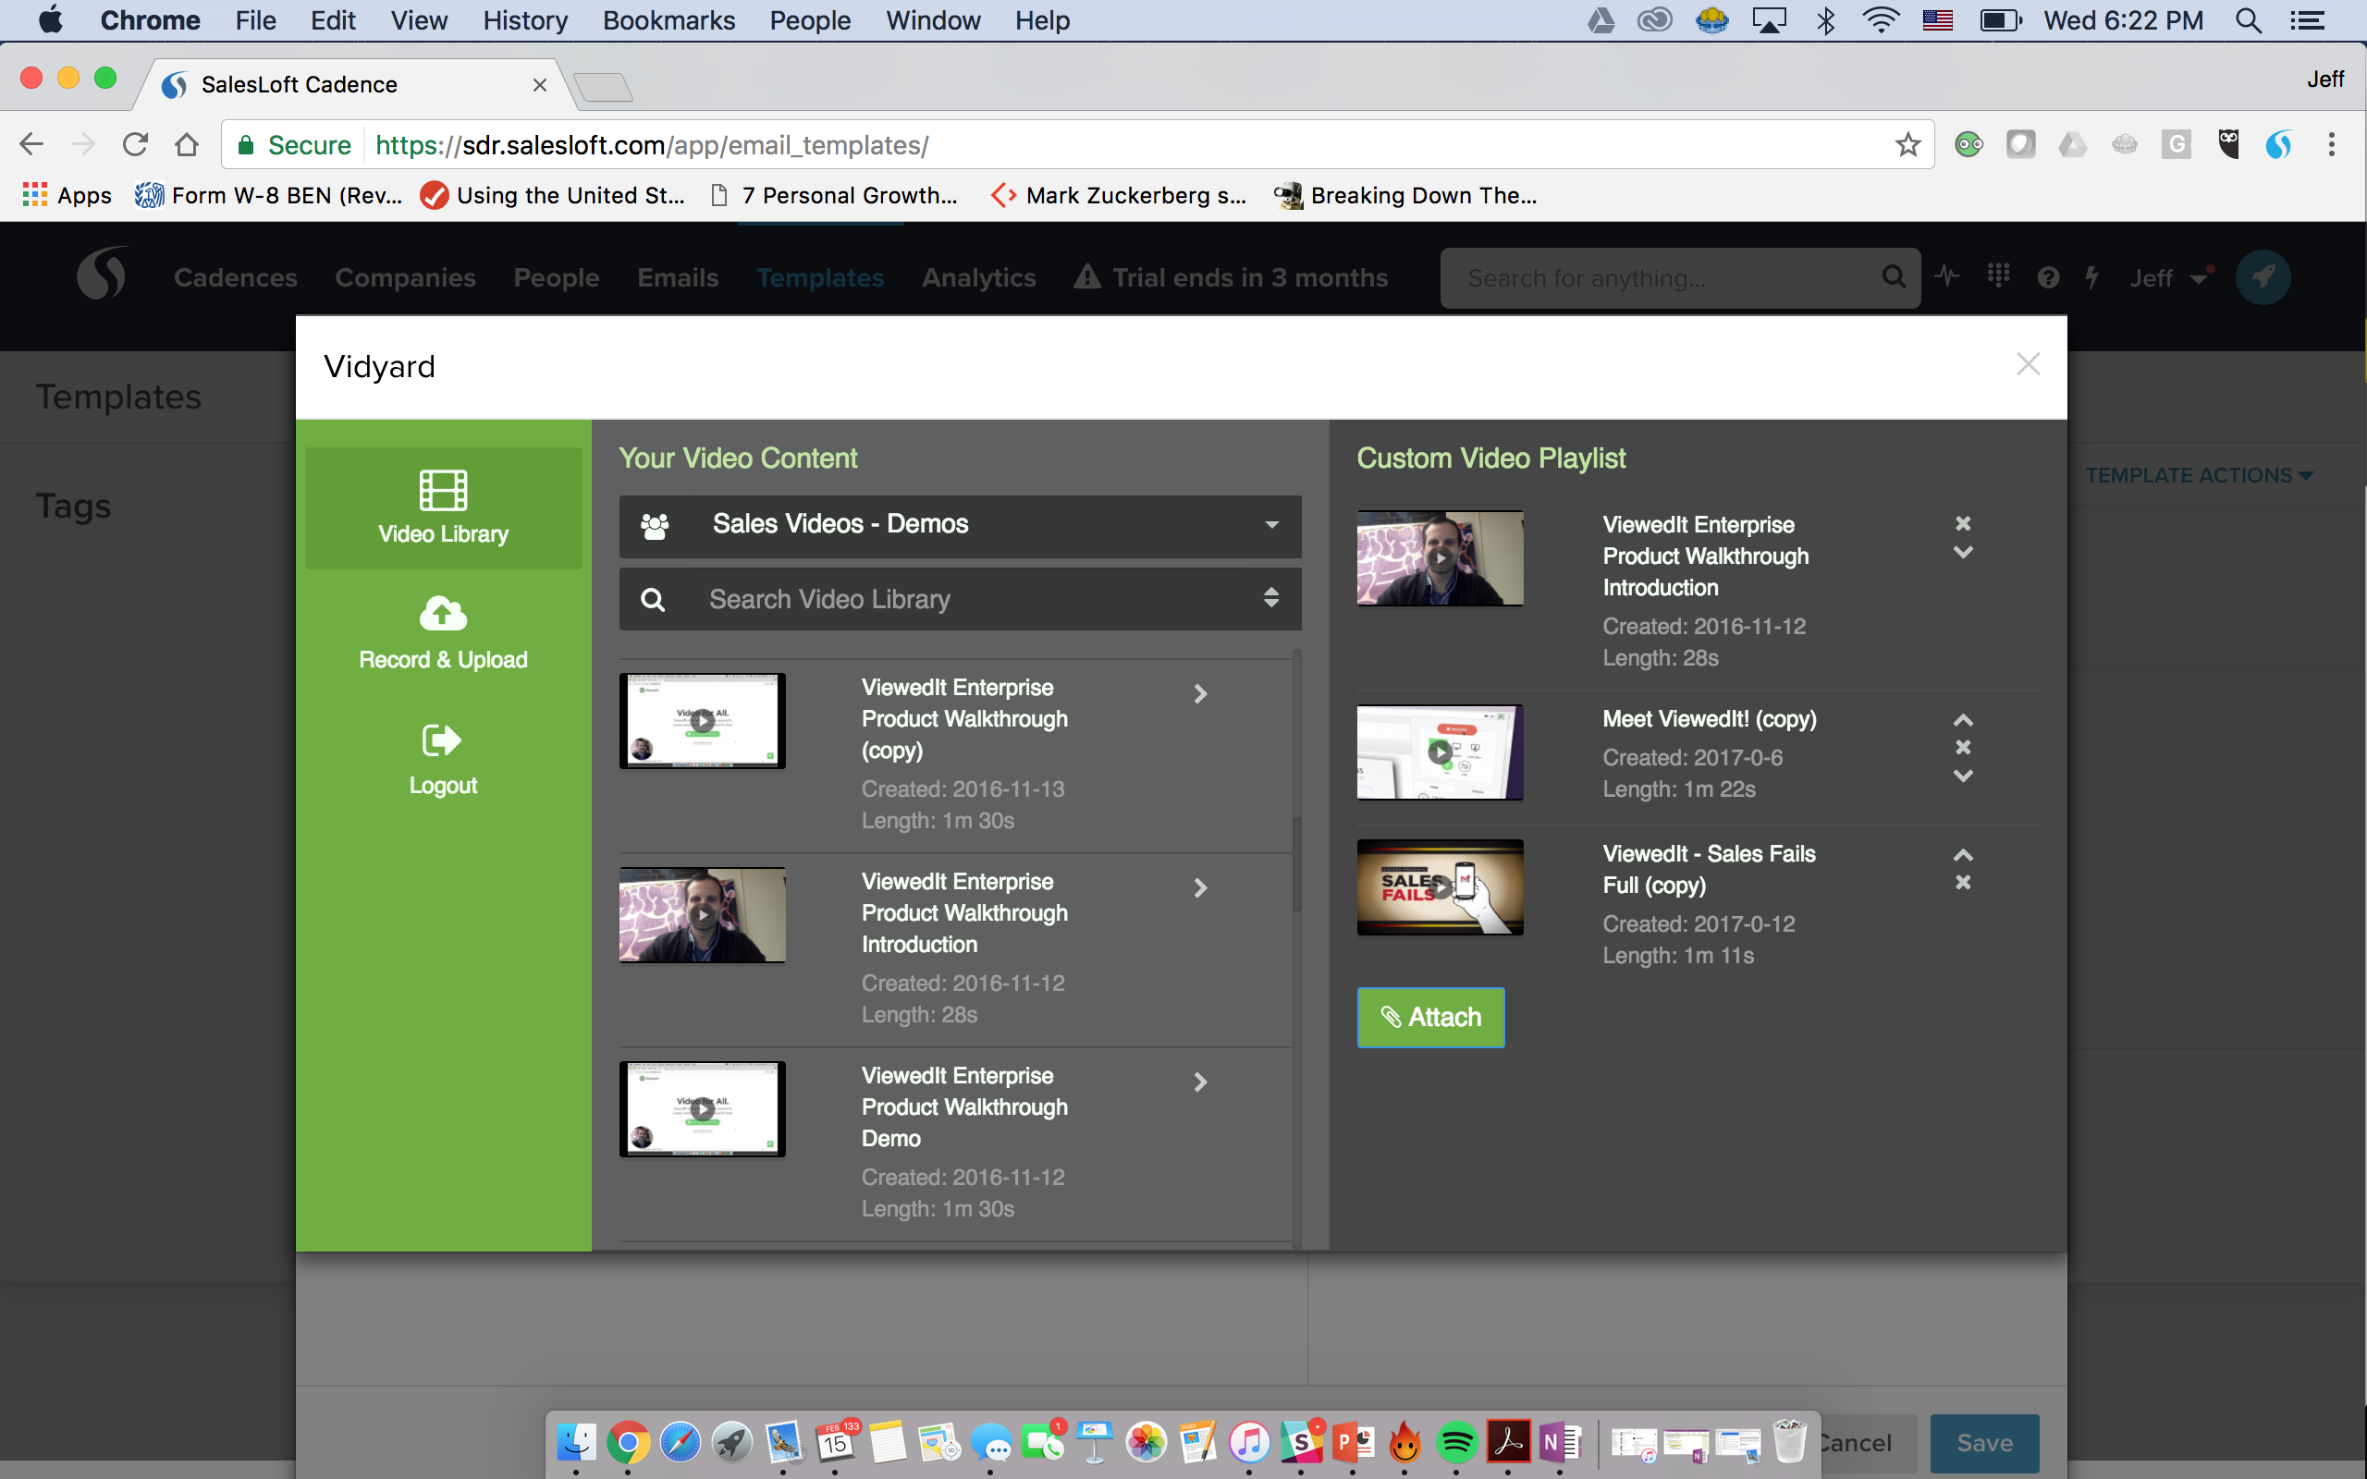The width and height of the screenshot is (2367, 1479).
Task: Play the Sales Fails playlist thumbnail
Action: click(x=1440, y=887)
